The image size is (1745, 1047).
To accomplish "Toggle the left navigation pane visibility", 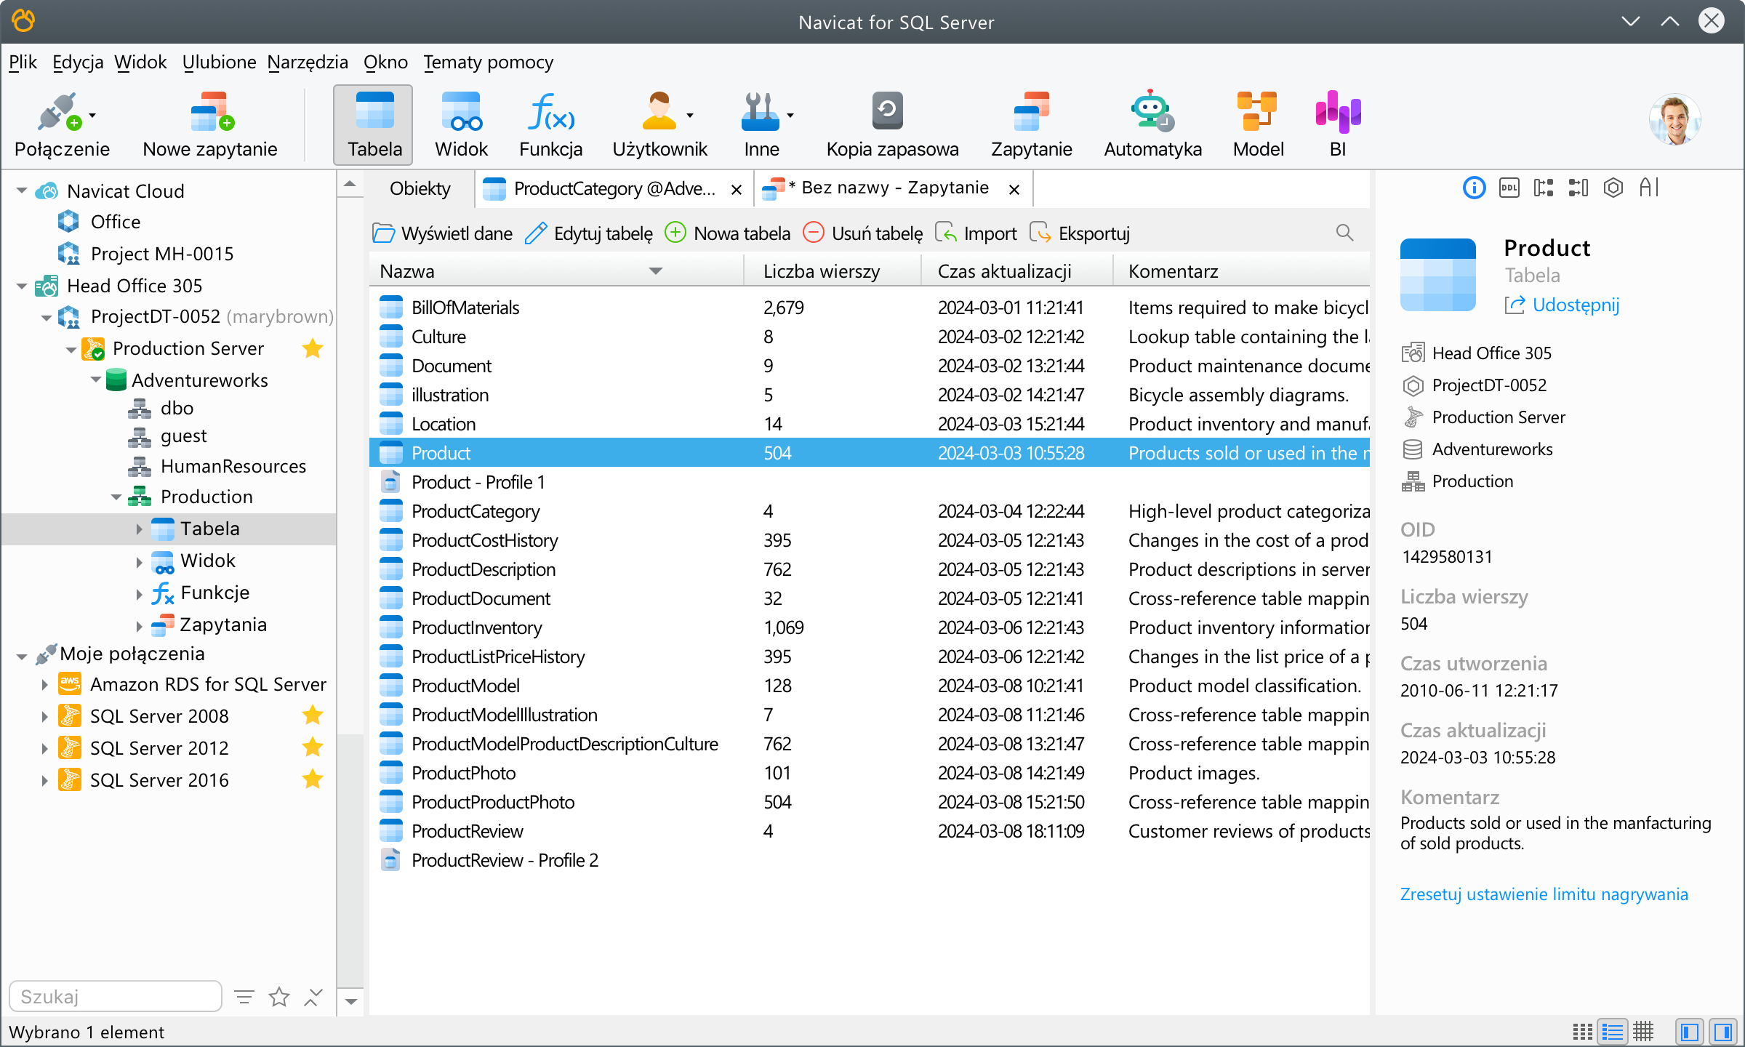I will (x=1690, y=1032).
